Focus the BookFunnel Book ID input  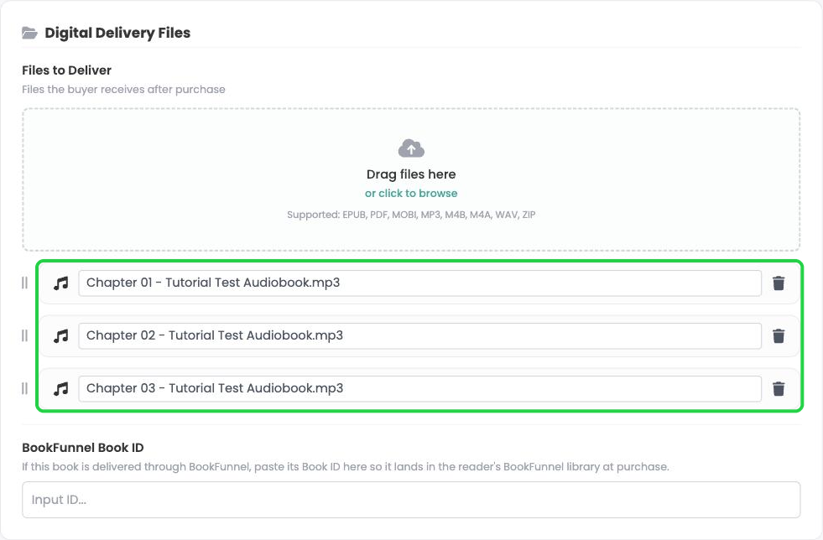pyautogui.click(x=411, y=500)
